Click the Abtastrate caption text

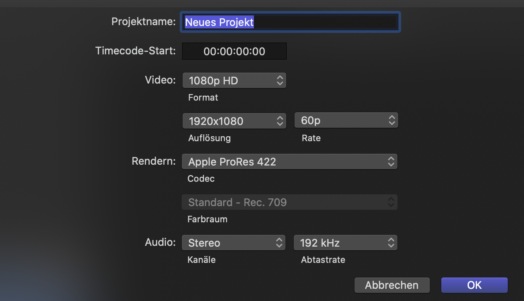[323, 260]
